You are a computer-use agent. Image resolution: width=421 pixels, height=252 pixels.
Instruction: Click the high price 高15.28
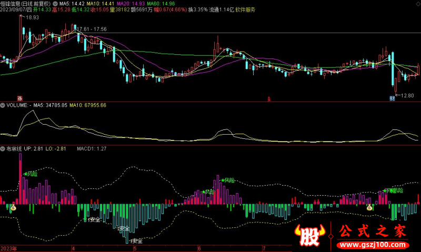coord(61,9)
